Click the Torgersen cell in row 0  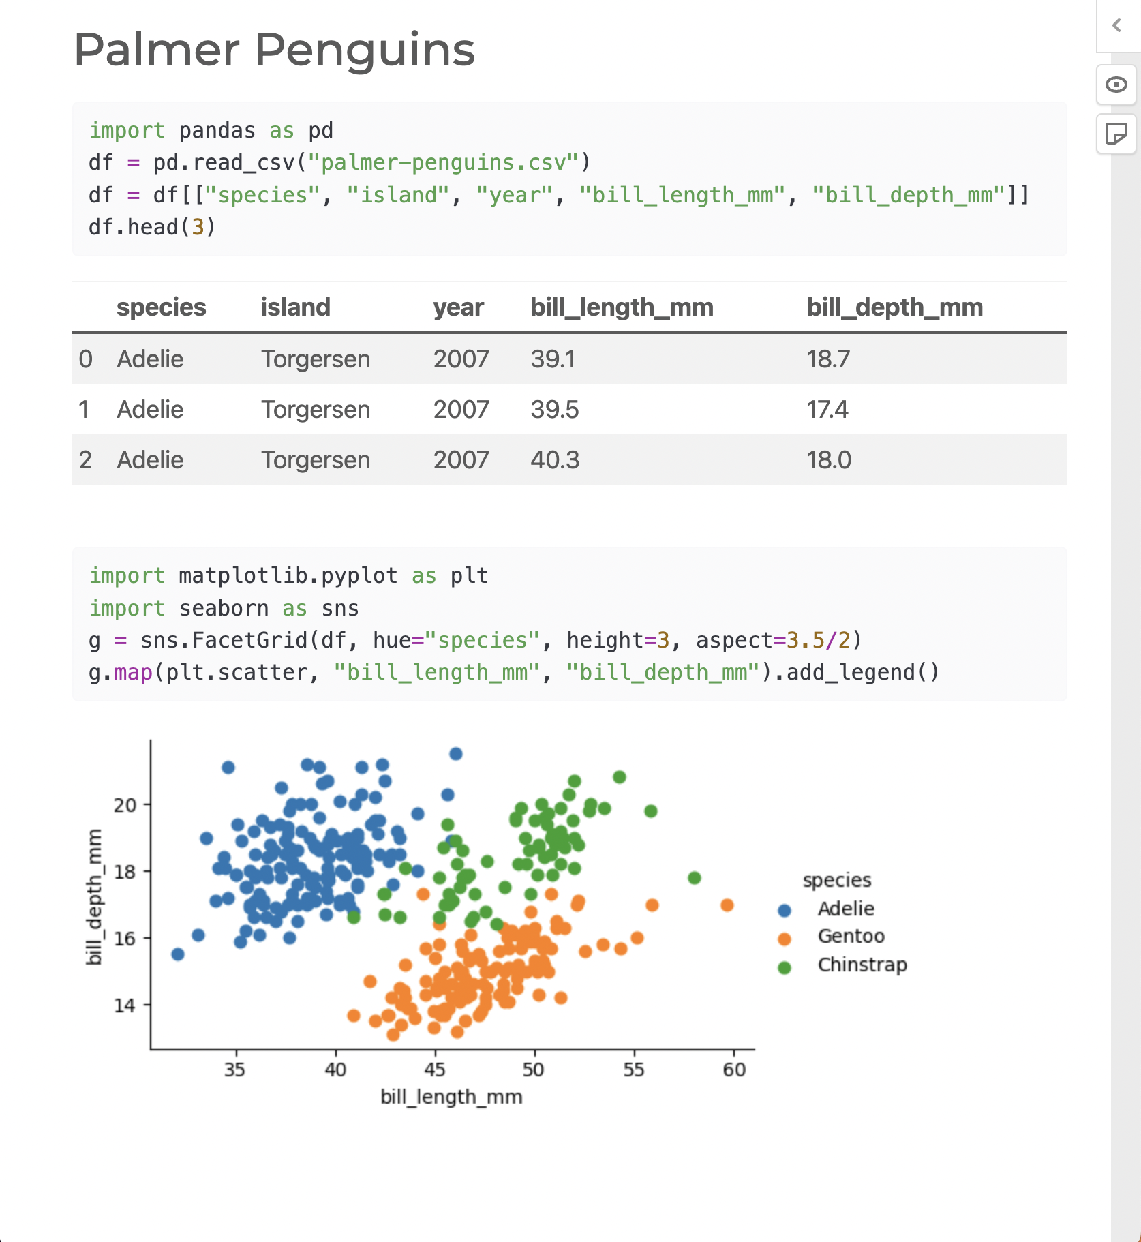point(316,359)
